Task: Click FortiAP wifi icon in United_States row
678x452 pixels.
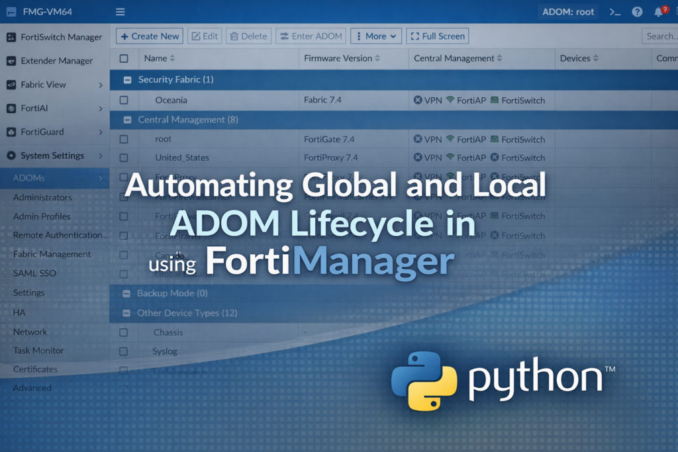Action: [x=450, y=158]
